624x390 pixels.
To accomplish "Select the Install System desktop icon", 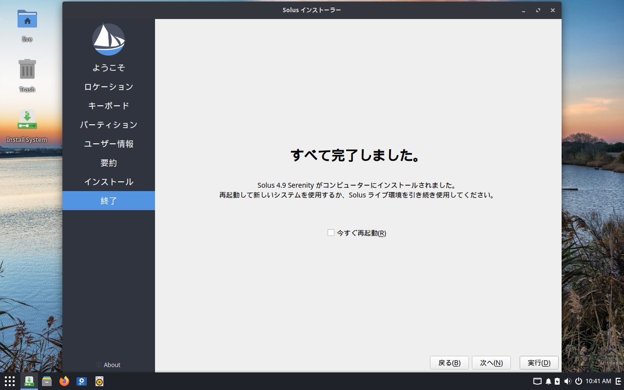I will 27,126.
